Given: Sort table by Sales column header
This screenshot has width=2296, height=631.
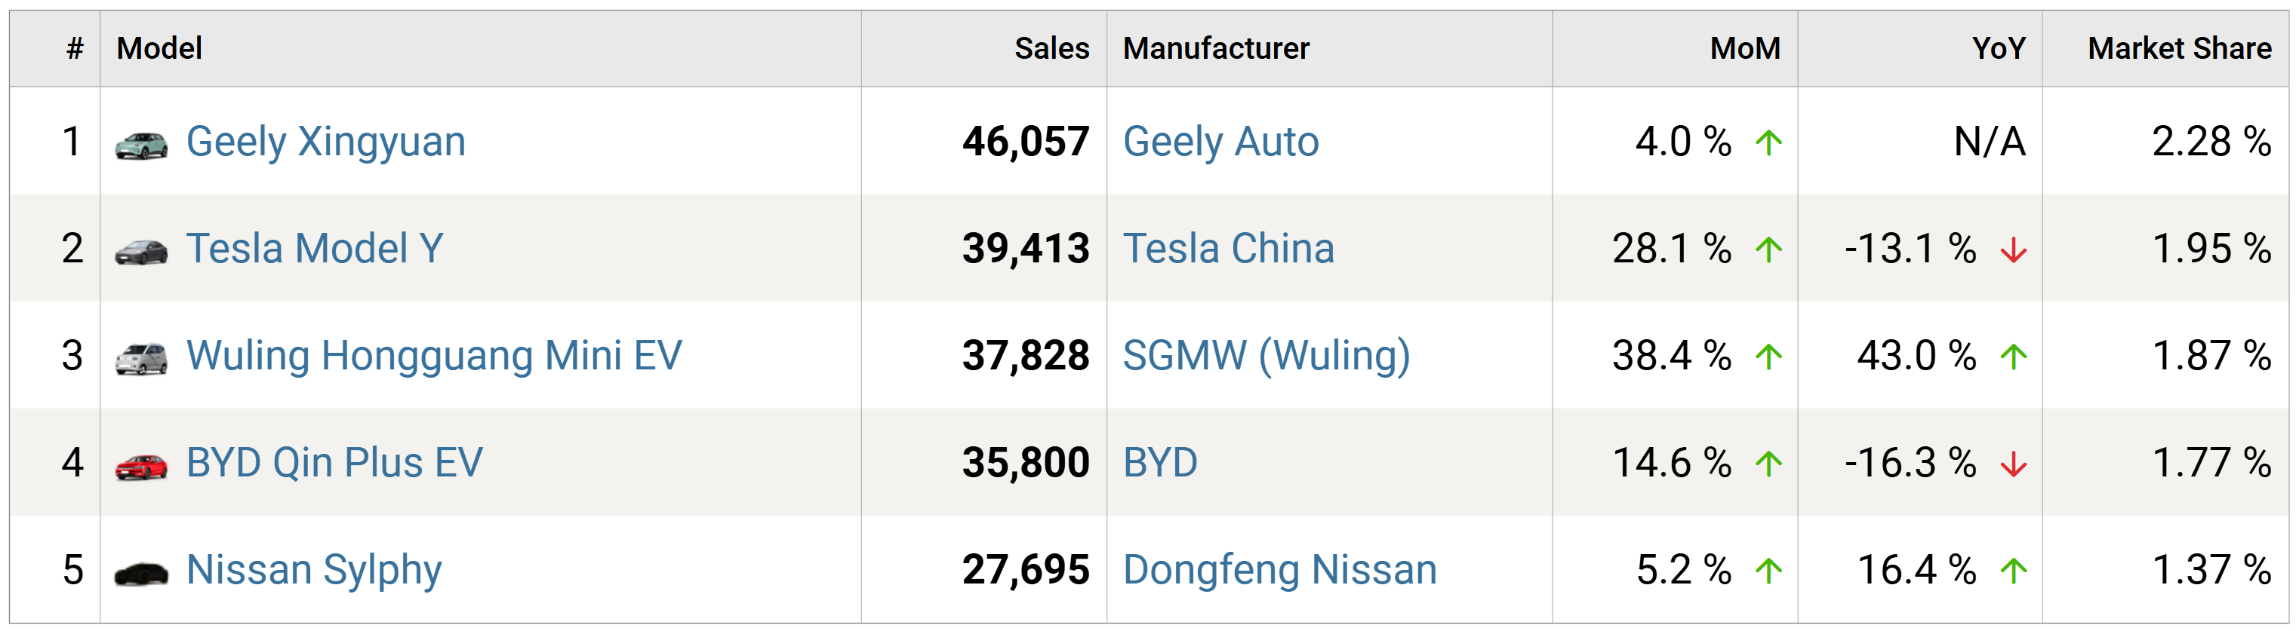Looking at the screenshot, I should pyautogui.click(x=1051, y=48).
